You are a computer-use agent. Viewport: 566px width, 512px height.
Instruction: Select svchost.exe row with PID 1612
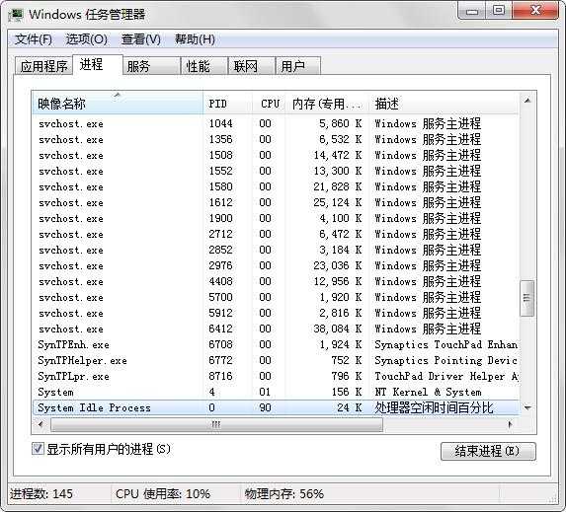coord(277,202)
